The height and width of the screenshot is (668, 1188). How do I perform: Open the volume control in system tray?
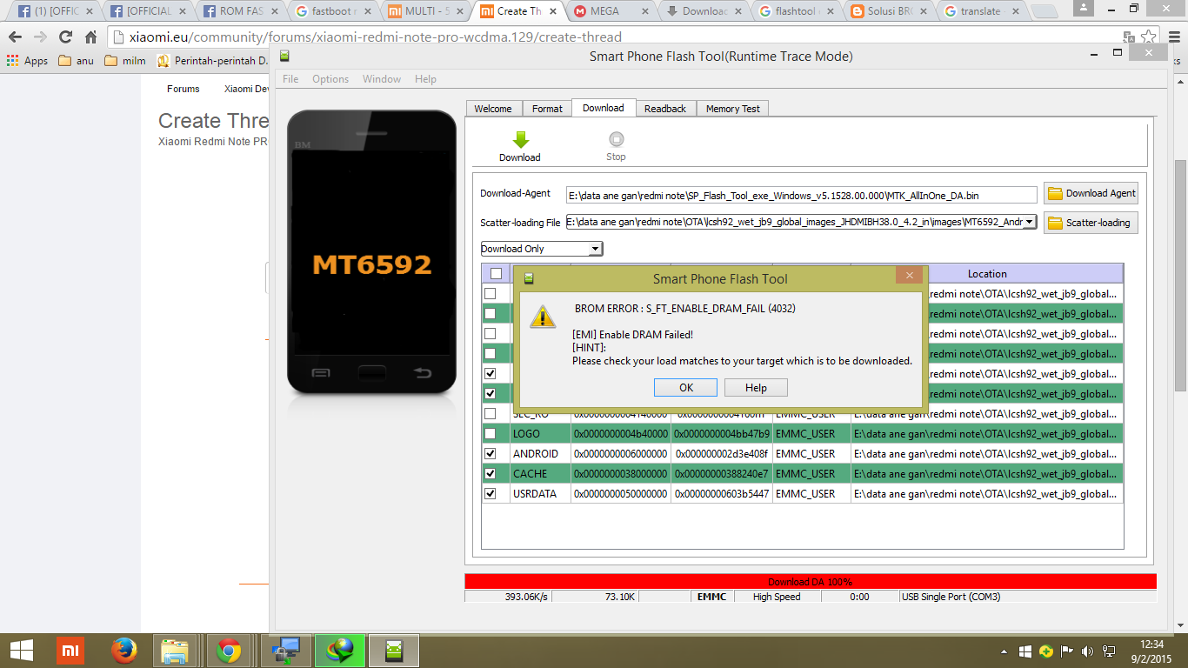tap(1088, 651)
